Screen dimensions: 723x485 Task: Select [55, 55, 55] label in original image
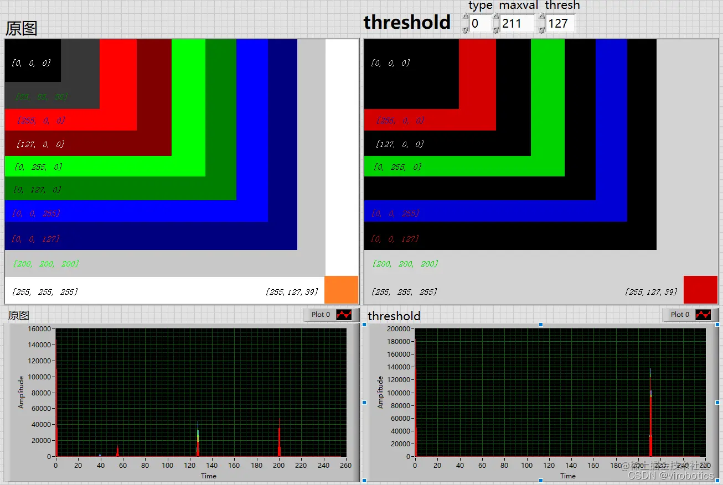(x=41, y=97)
